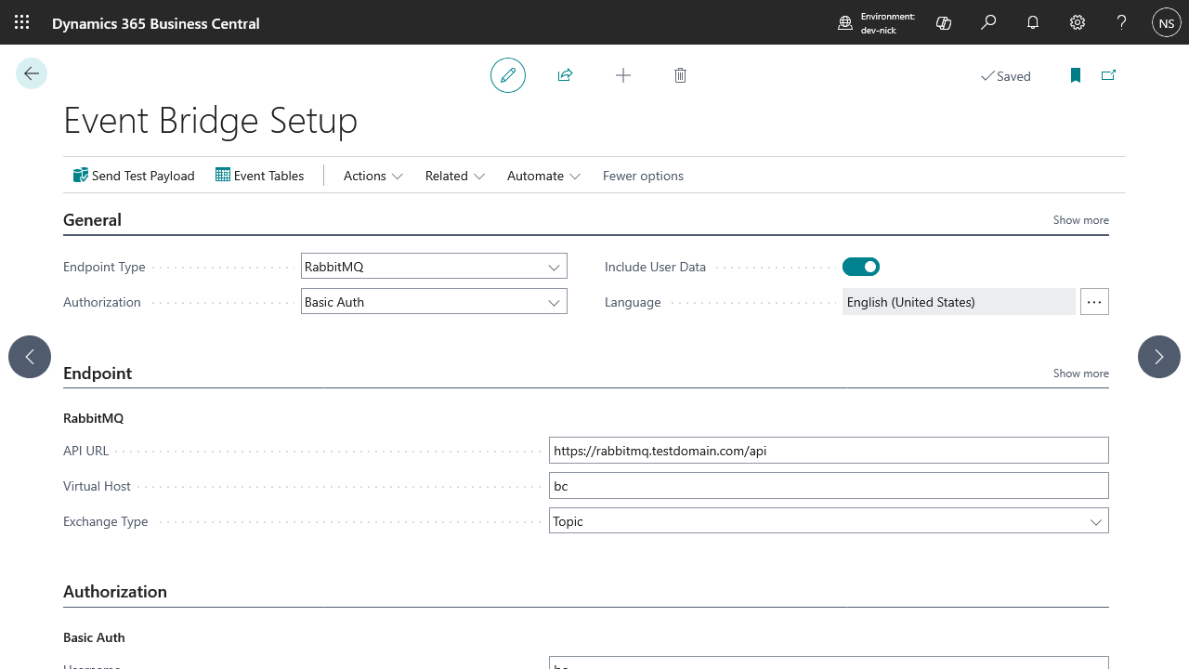1189x669 pixels.
Task: Open the NS user account avatar
Action: click(1167, 22)
